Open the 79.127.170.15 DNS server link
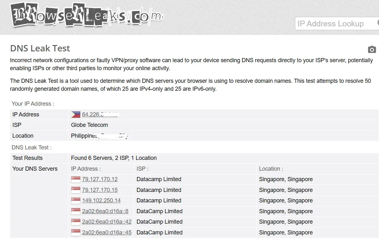 100,190
